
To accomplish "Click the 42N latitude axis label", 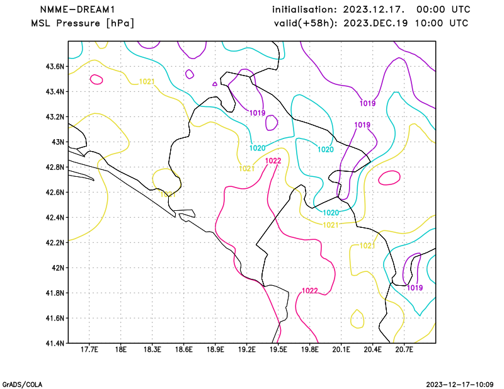I will click(58, 268).
